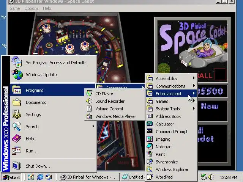Click the Paint brushes icon

pos(150,154)
